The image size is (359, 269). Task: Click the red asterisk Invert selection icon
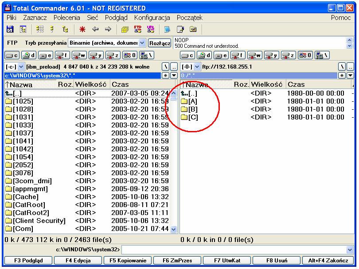82,29
